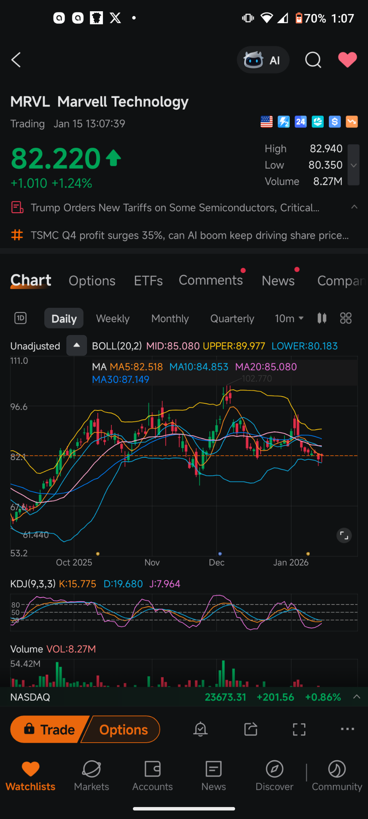The image size is (368, 819).
Task: Tap the teal round badge icon
Action: coord(318,122)
